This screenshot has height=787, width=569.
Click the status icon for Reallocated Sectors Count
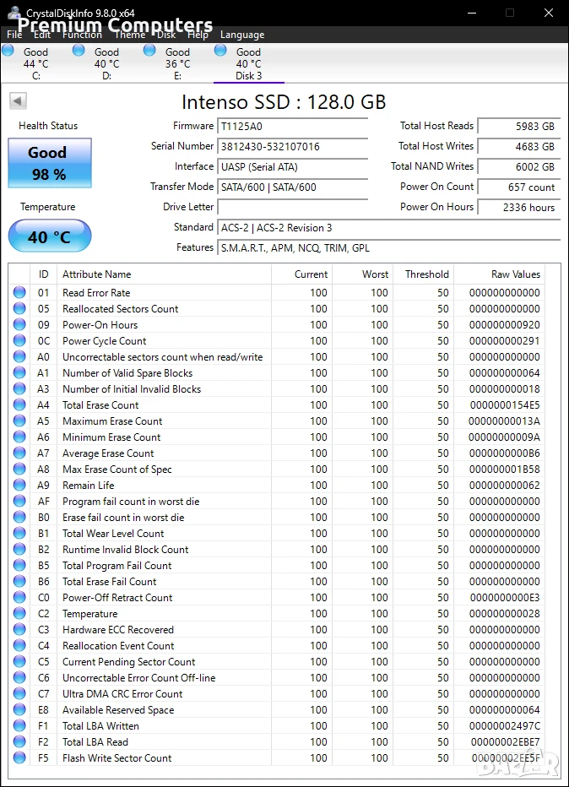click(19, 308)
